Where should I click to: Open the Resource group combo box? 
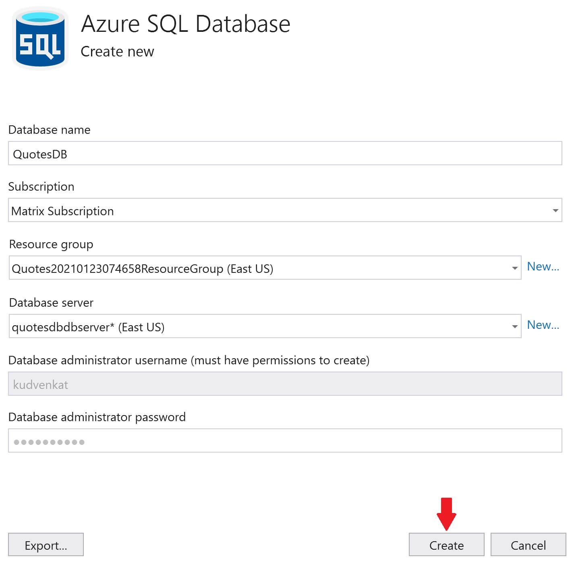point(265,268)
